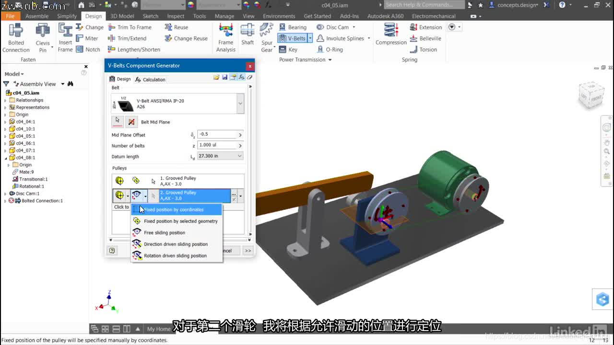This screenshot has height=345, width=614.
Task: Open the 3D Model ribbon tab
Action: point(122,16)
